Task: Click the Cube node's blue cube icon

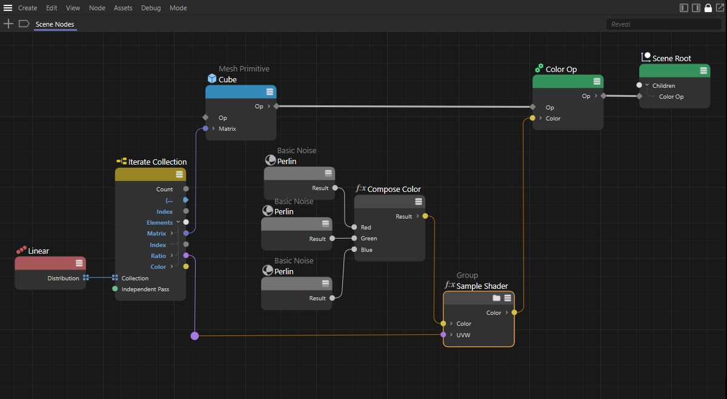Action: pyautogui.click(x=212, y=79)
